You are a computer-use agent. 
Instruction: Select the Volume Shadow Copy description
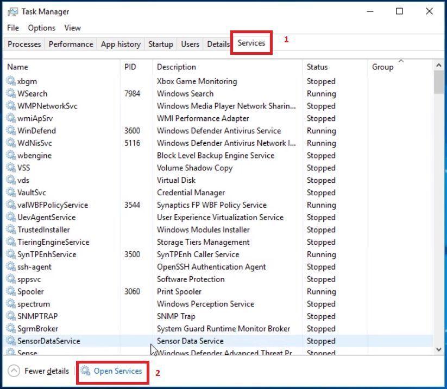click(194, 168)
